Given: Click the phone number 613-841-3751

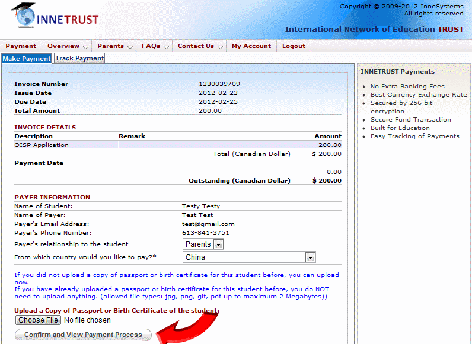Looking at the screenshot, I should [205, 232].
